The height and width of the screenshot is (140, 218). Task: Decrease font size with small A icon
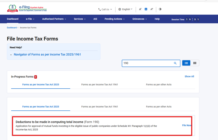(x=140, y=9)
